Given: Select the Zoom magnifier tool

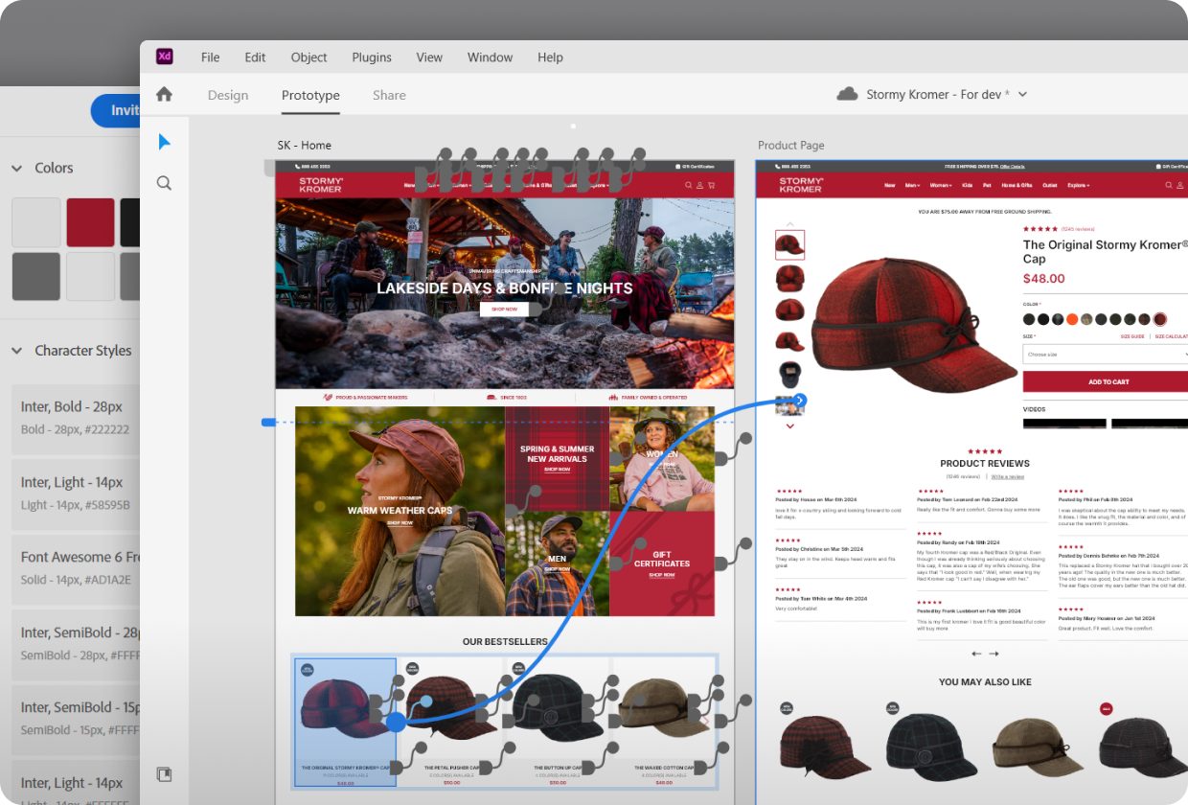Looking at the screenshot, I should [x=164, y=183].
